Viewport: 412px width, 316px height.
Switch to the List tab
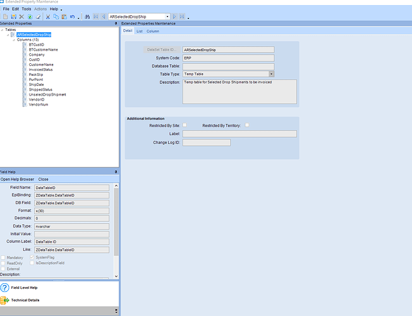pyautogui.click(x=139, y=31)
